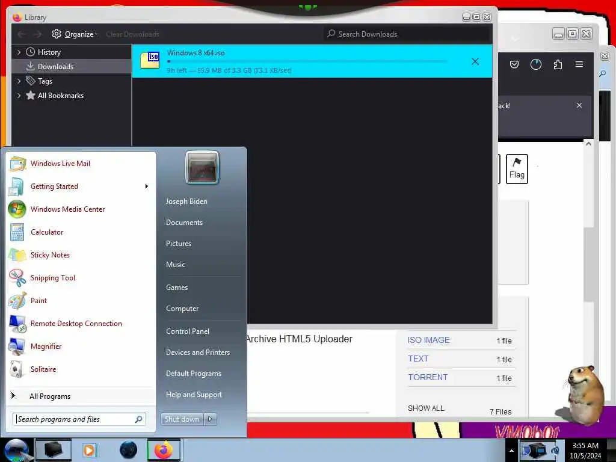Open the Joseph Biden user folder
Screen dimensions: 616x462
coord(186,201)
